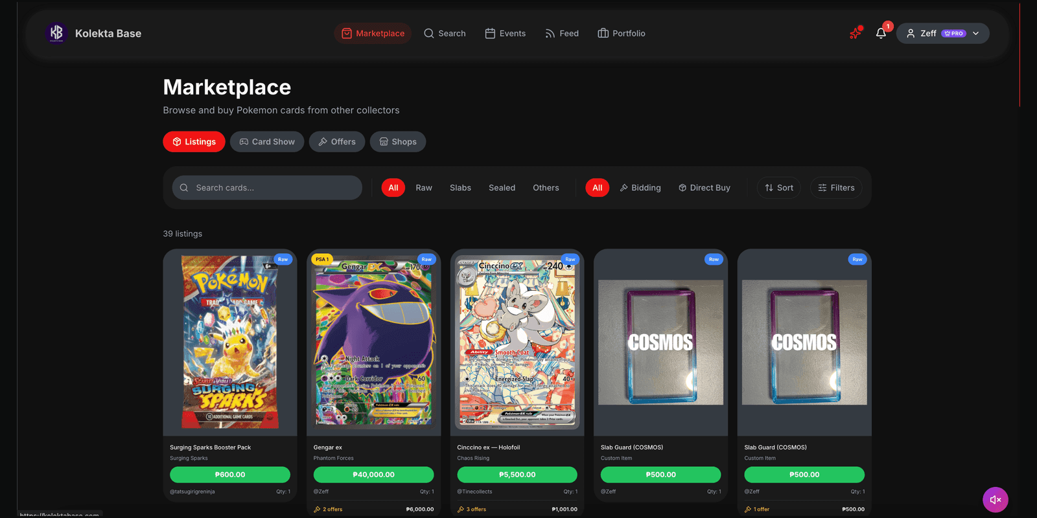1037x518 pixels.
Task: Select the All sale type filter
Action: tap(598, 188)
